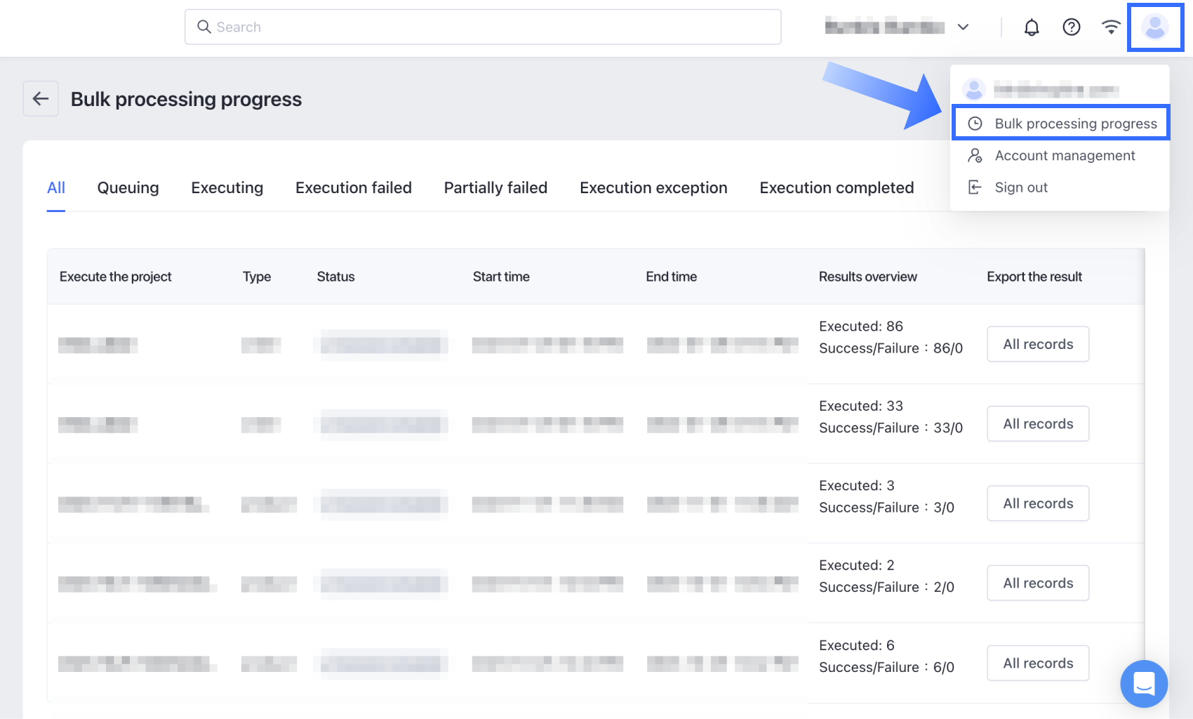Click the Sign out icon
The height and width of the screenshot is (719, 1193).
975,187
